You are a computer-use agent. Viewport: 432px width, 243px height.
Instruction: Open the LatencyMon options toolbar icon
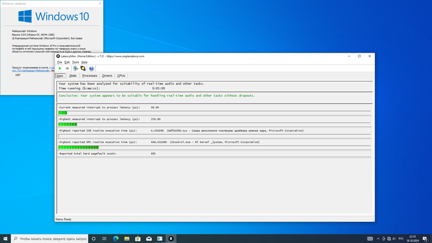coord(75,69)
